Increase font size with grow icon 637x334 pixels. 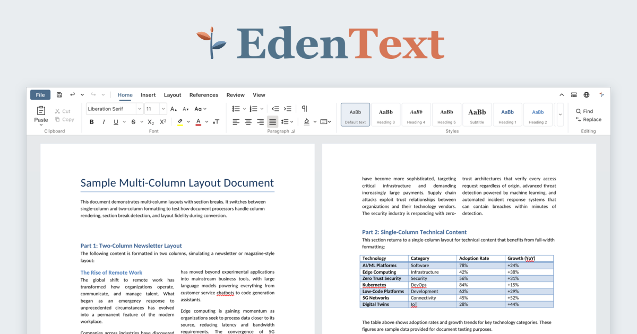(174, 109)
